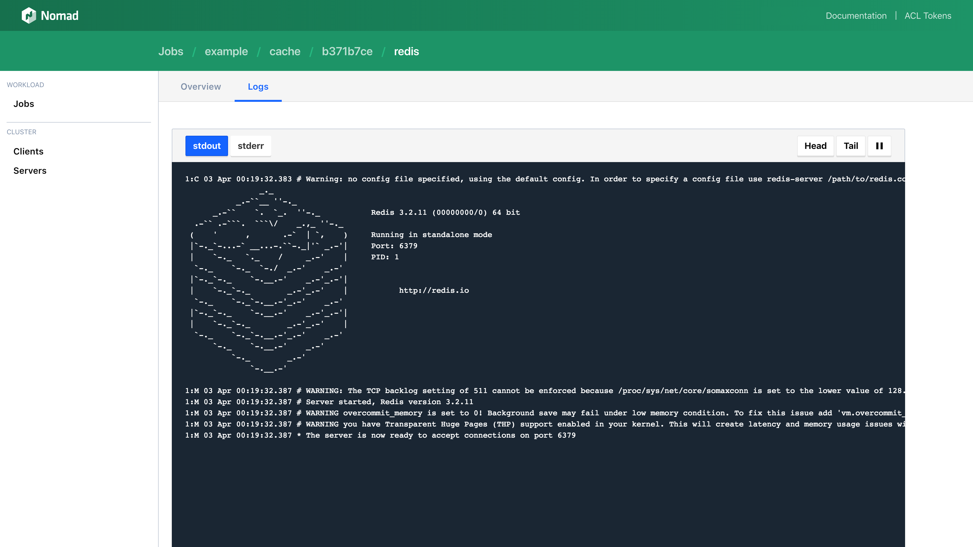Click the 'no config file specified' warning line
The width and height of the screenshot is (973, 547).
(x=545, y=179)
